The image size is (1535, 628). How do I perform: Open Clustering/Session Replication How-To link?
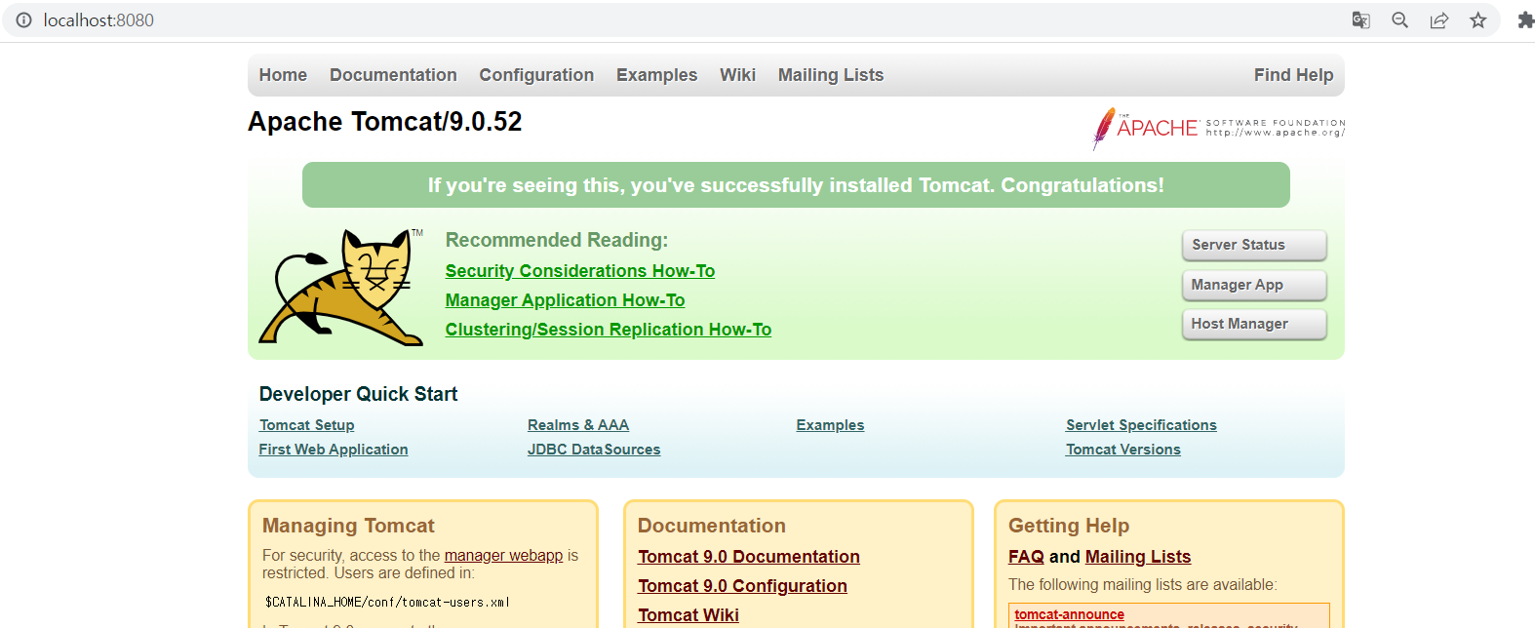pos(609,330)
